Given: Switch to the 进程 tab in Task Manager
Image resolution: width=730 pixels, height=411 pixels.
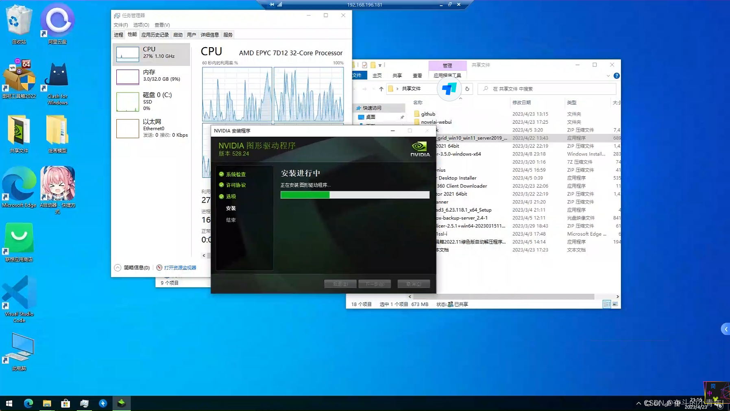Looking at the screenshot, I should point(118,35).
